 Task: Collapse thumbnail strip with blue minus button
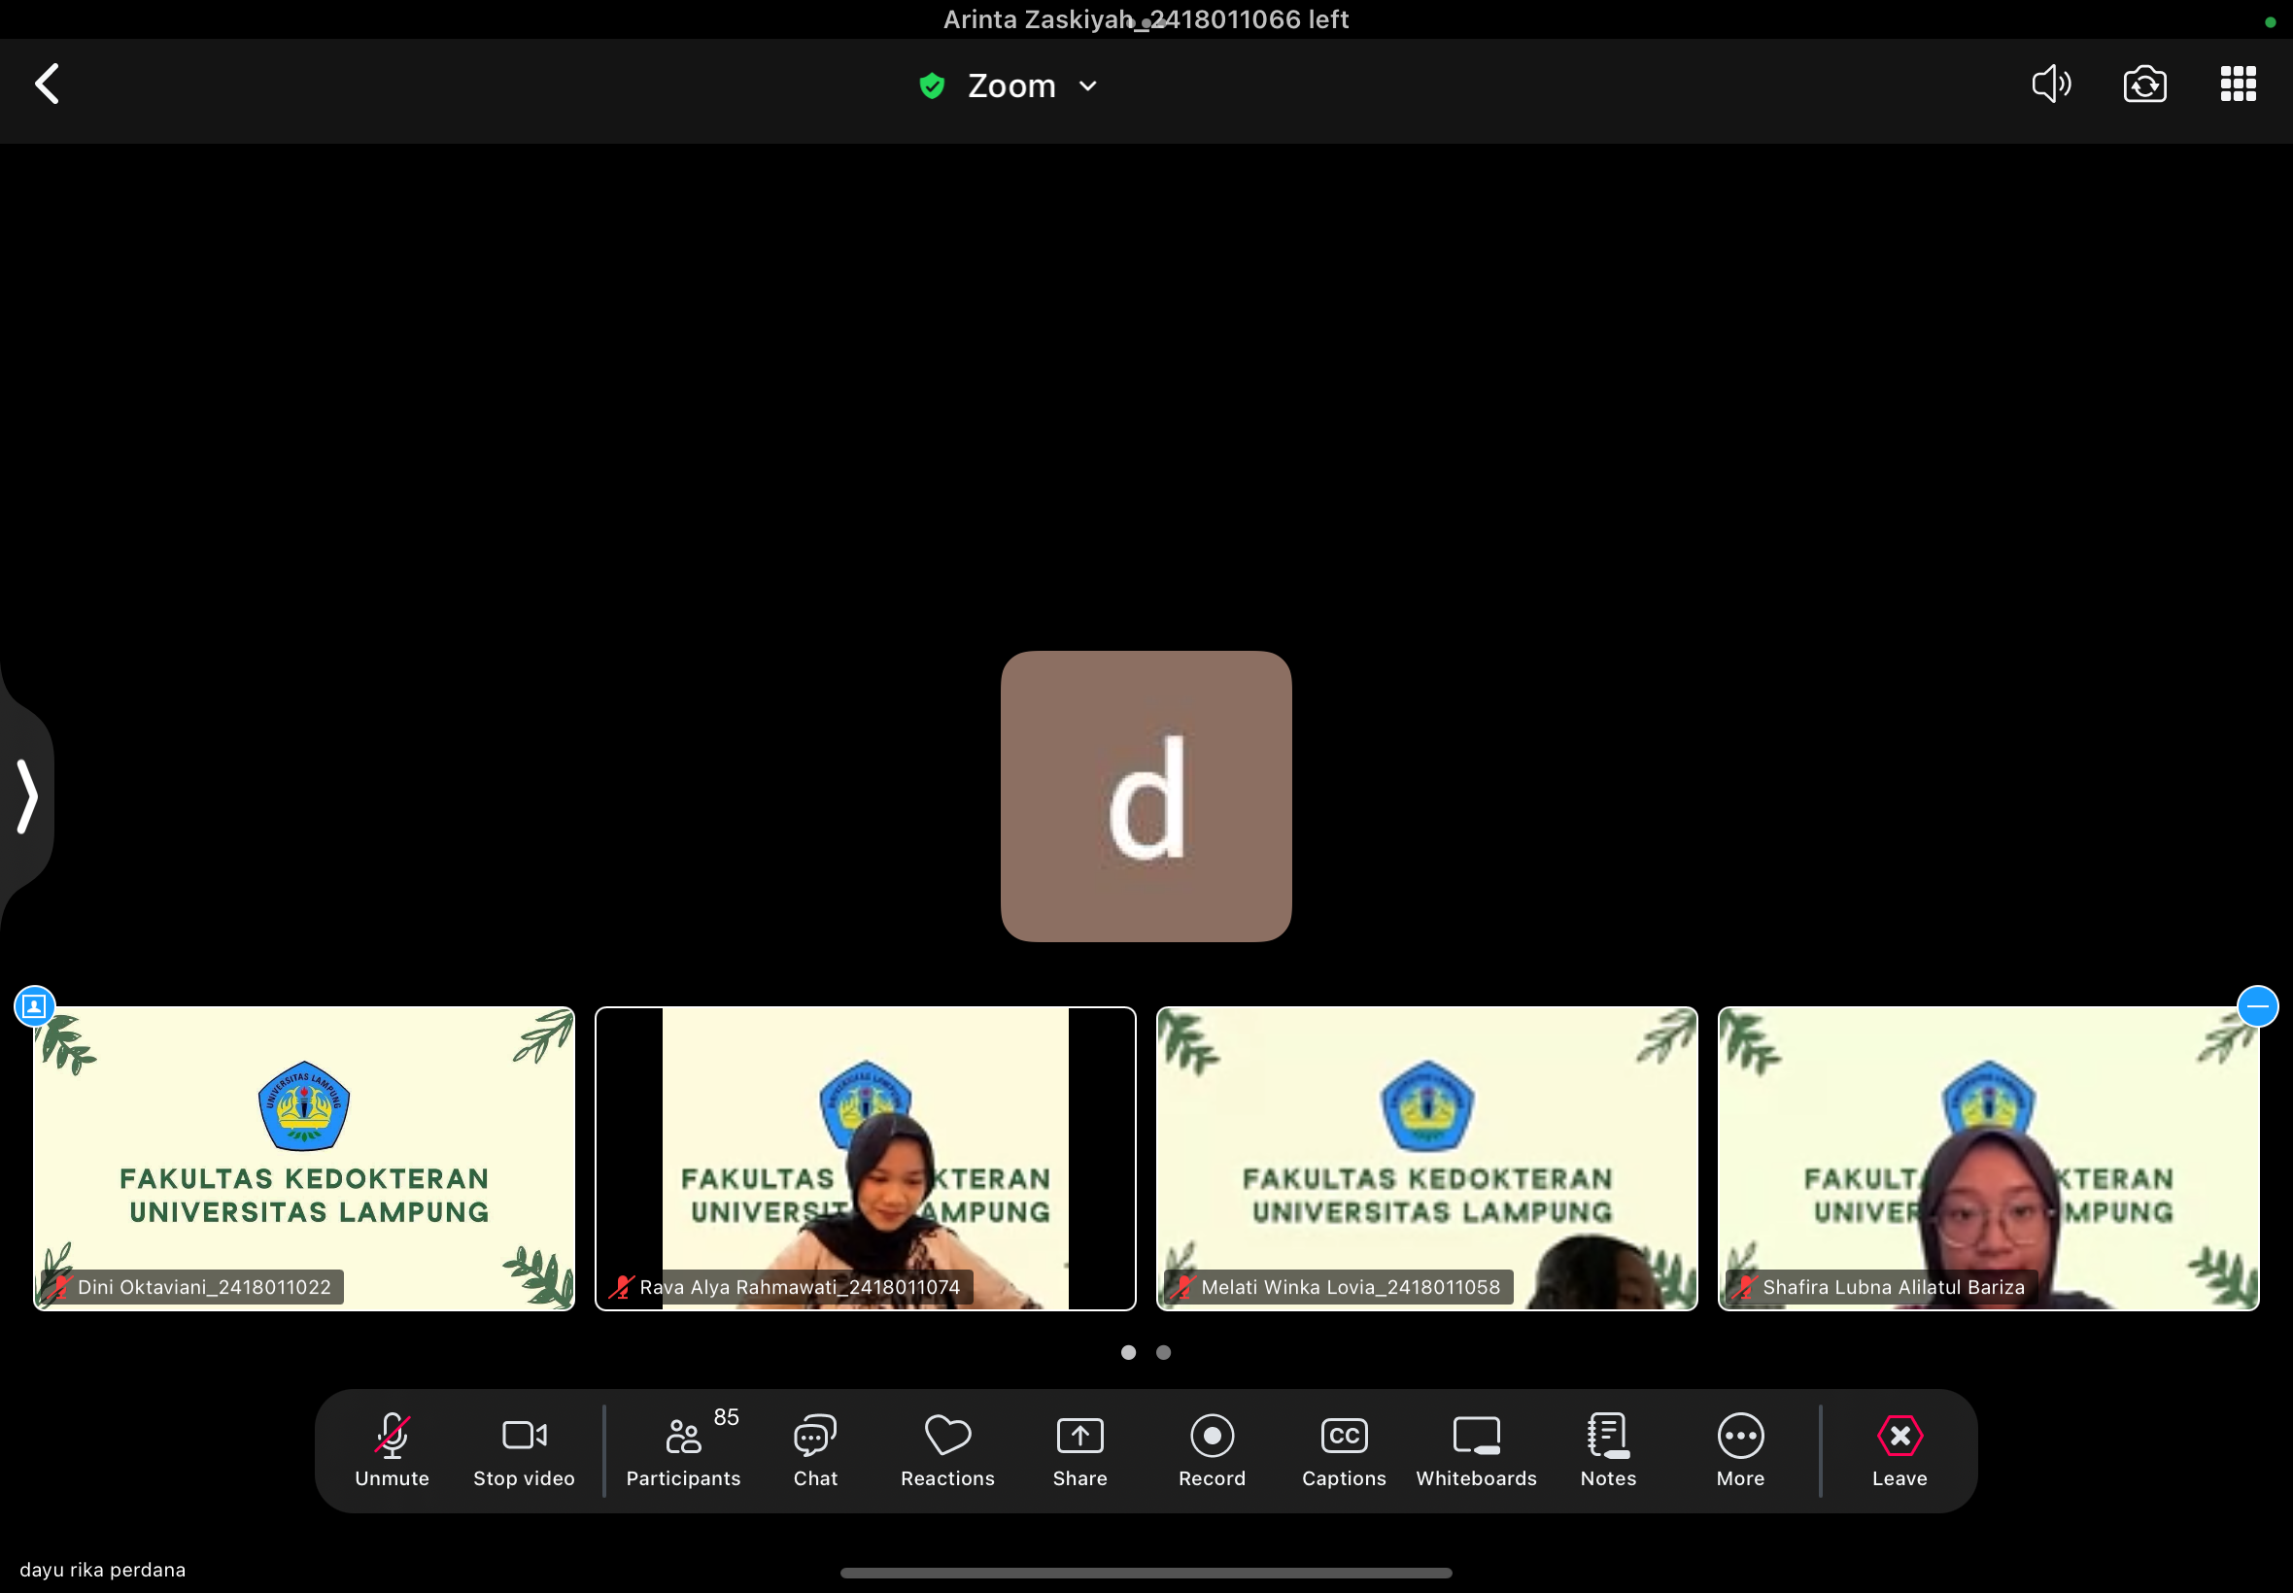point(2257,1006)
